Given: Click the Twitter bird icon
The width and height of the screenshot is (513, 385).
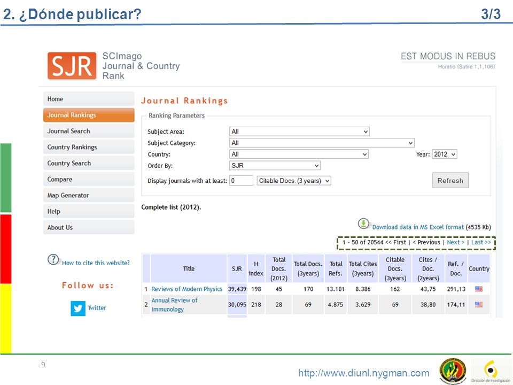Looking at the screenshot, I should tap(78, 309).
